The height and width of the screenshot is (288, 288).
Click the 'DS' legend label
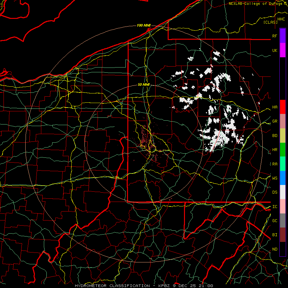click(275, 192)
